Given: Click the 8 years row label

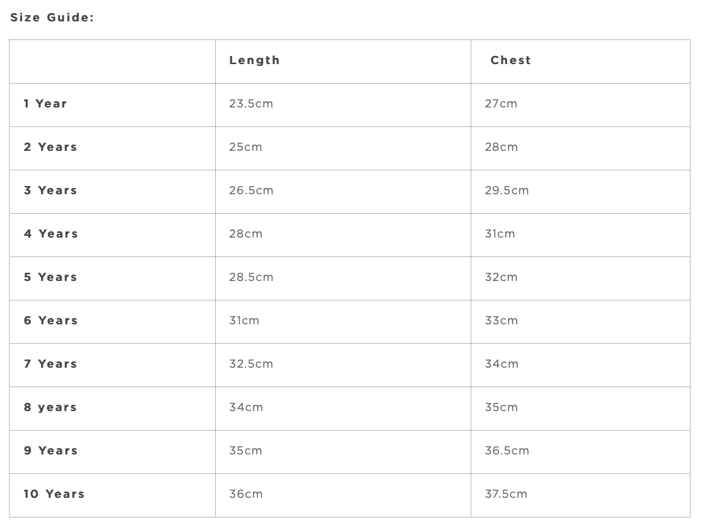Looking at the screenshot, I should (50, 407).
